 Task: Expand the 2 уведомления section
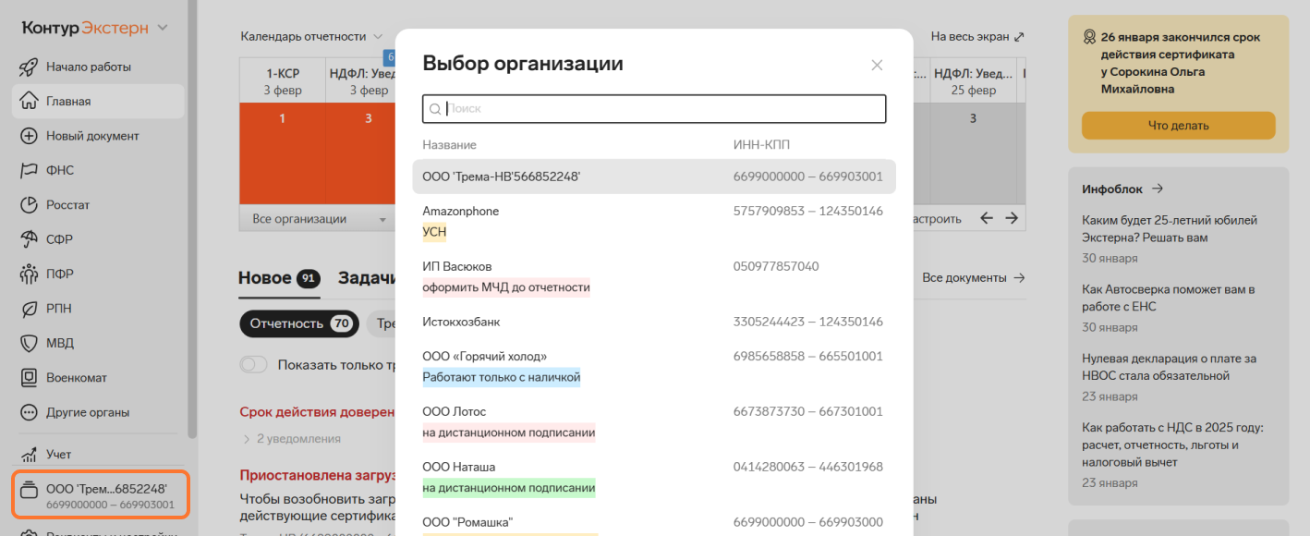click(x=291, y=439)
